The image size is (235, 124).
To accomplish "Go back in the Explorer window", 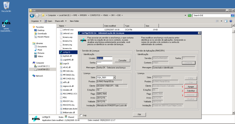I will [32, 15].
